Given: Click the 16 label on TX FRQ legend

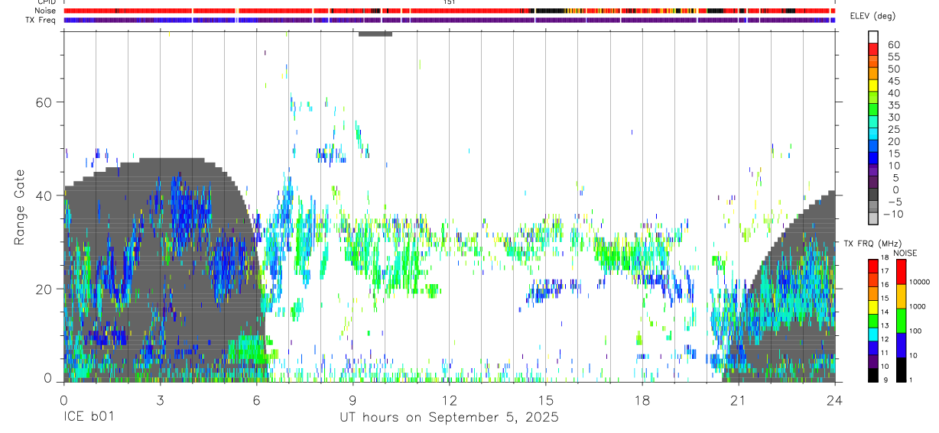Looking at the screenshot, I should tap(884, 284).
